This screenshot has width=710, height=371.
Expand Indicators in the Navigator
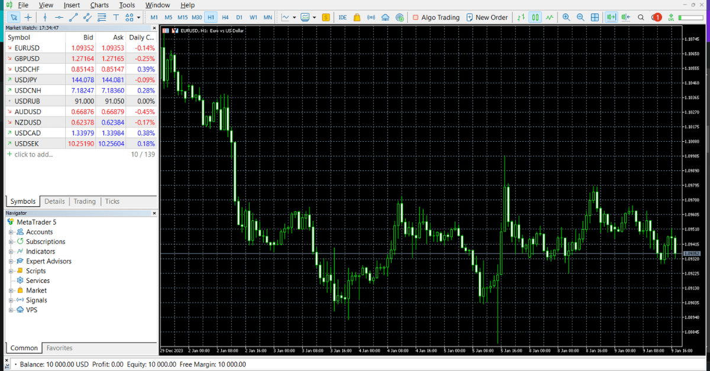[11, 251]
